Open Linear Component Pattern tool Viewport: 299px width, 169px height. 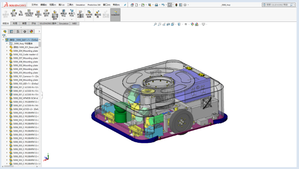tap(29, 14)
